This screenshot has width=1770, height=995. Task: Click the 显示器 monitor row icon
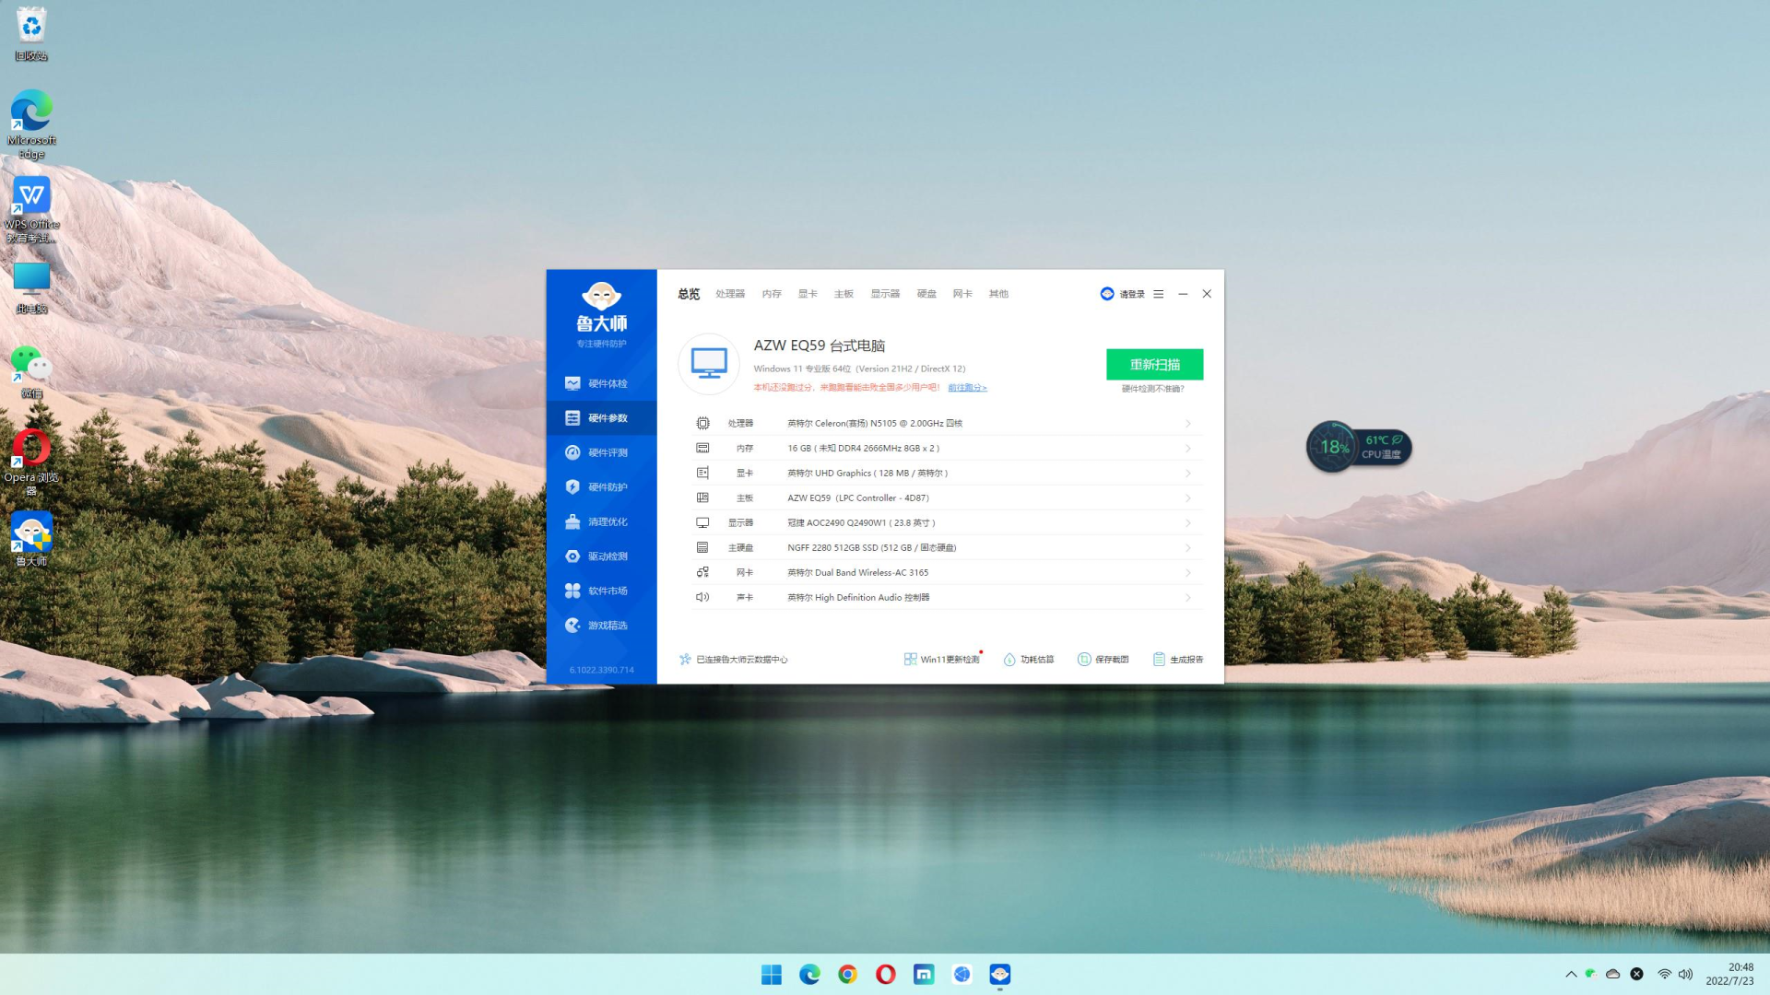pos(702,523)
